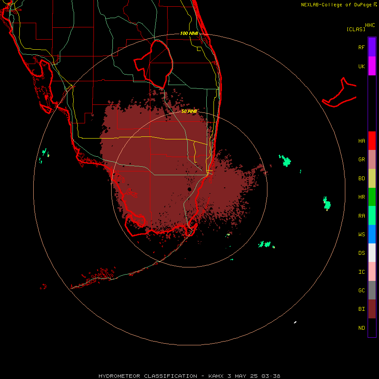Click the 'KAMX' radar site text

tap(216, 376)
